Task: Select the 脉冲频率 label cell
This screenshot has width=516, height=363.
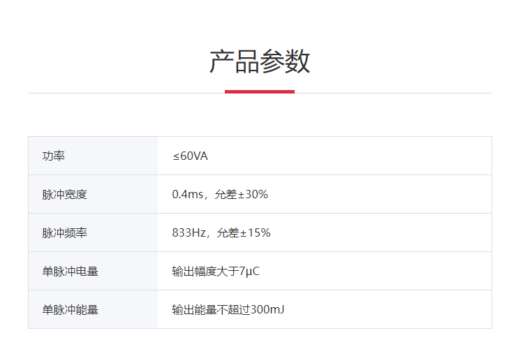Action: (64, 232)
